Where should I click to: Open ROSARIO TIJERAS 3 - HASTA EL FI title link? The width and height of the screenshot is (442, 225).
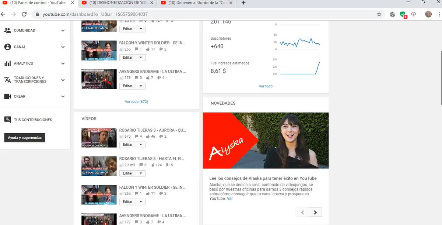pyautogui.click(x=152, y=159)
